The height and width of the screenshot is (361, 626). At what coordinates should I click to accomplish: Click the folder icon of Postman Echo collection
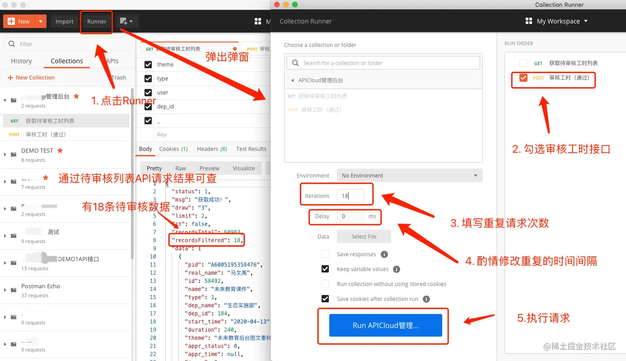14,290
